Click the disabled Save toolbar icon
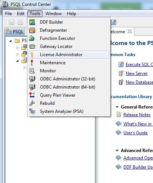The image size is (153, 183). 11,23
